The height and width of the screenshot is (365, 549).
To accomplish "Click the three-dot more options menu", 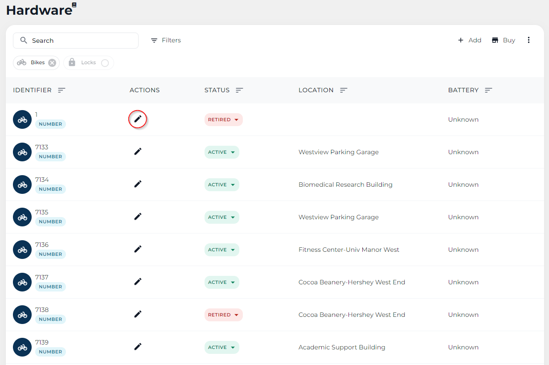I will point(529,40).
